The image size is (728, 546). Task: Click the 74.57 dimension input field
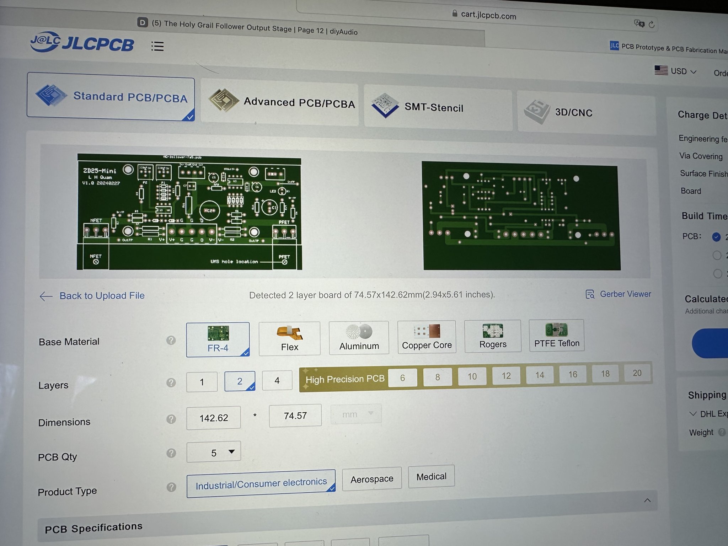tap(295, 416)
